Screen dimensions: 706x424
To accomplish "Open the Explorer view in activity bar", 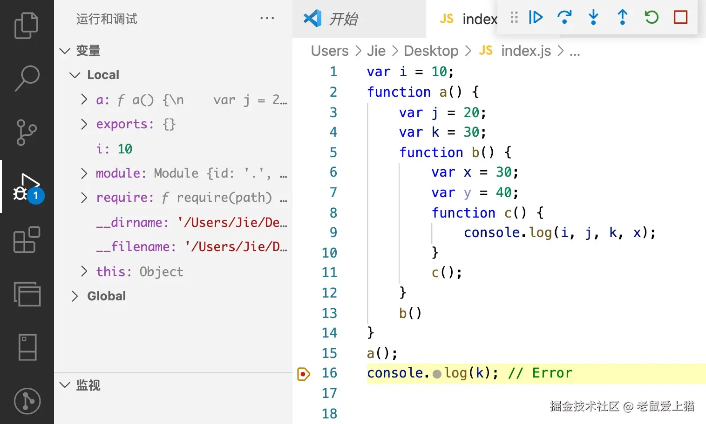I will point(27,26).
